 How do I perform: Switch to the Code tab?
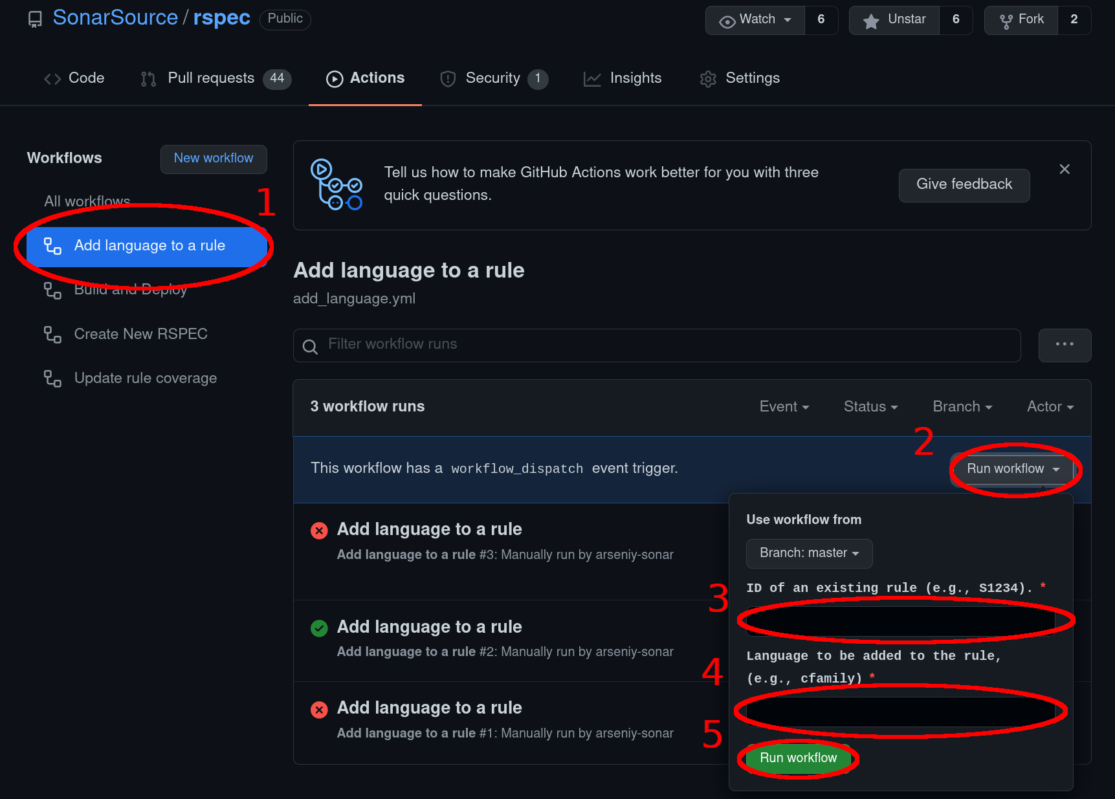74,78
